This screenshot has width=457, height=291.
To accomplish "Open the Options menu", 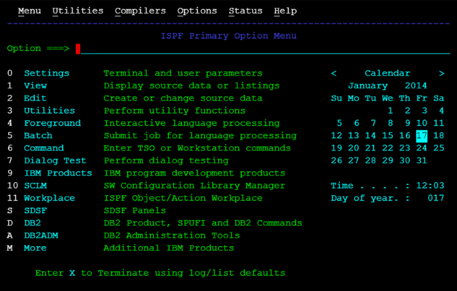I will [x=197, y=11].
